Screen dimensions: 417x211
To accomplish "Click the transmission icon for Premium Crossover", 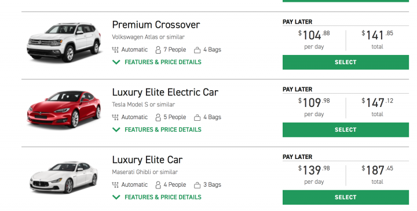I will [115, 50].
